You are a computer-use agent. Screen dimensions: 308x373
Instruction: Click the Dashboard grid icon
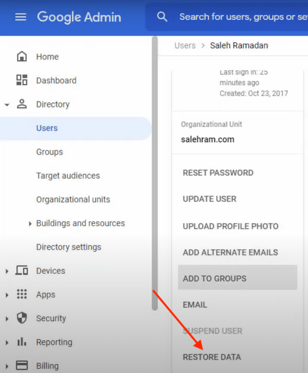[x=21, y=80]
